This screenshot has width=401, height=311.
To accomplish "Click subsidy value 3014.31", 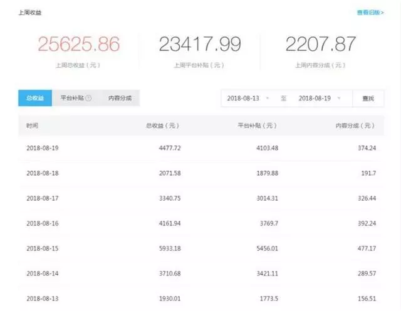I will pos(268,198).
